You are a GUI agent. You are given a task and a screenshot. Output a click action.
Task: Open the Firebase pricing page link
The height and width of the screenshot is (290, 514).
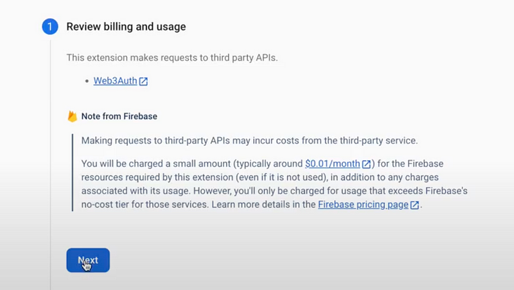pos(363,204)
